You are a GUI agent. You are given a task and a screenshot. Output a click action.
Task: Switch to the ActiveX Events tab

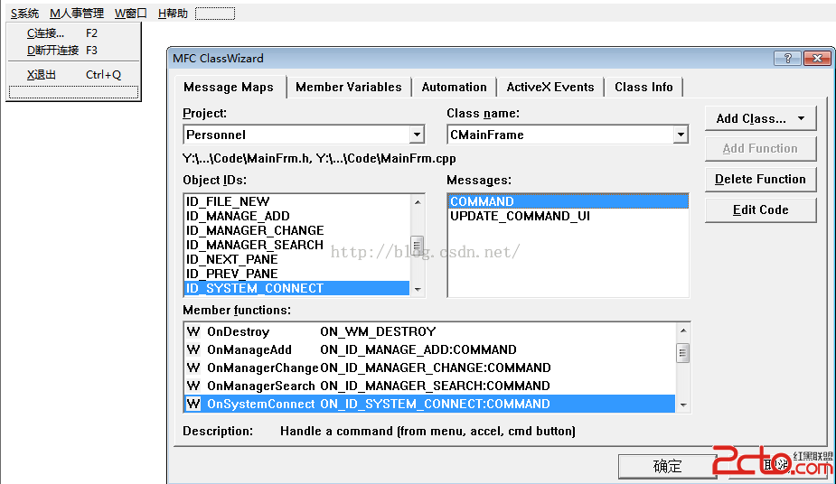pyautogui.click(x=550, y=87)
